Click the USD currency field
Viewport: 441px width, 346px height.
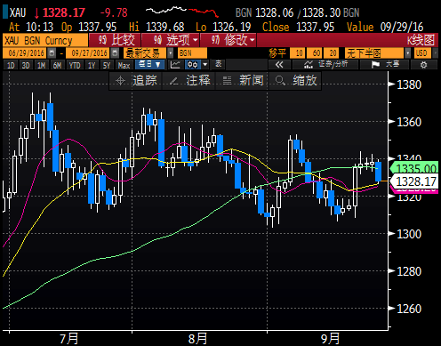pyautogui.click(x=422, y=53)
